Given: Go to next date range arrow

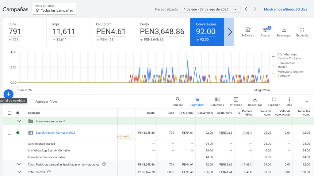Looking at the screenshot, I should click(x=255, y=9).
